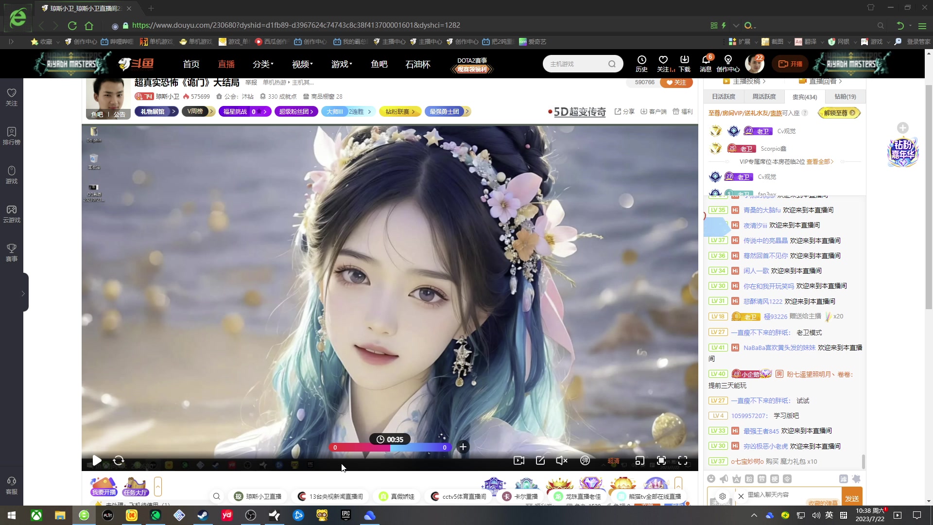Open the 消息 messages icon

click(707, 63)
